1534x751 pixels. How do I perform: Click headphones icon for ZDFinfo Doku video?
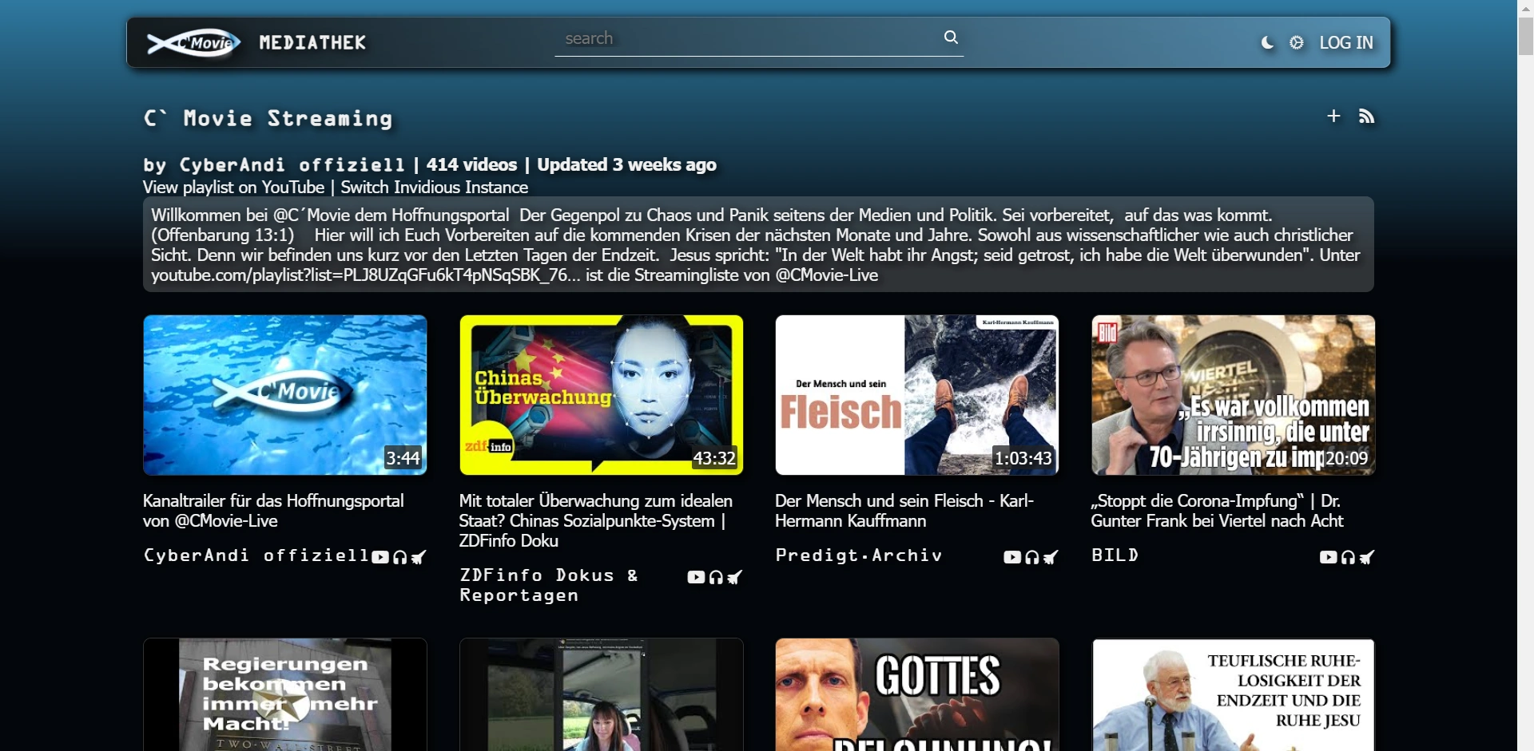716,577
